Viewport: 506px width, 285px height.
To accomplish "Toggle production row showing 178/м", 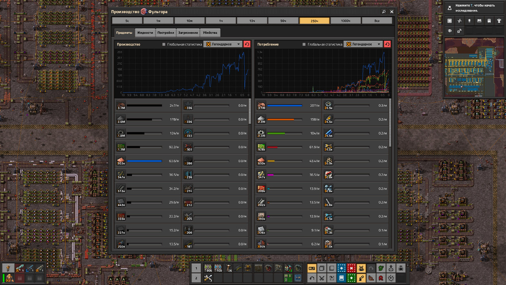I will [x=148, y=119].
